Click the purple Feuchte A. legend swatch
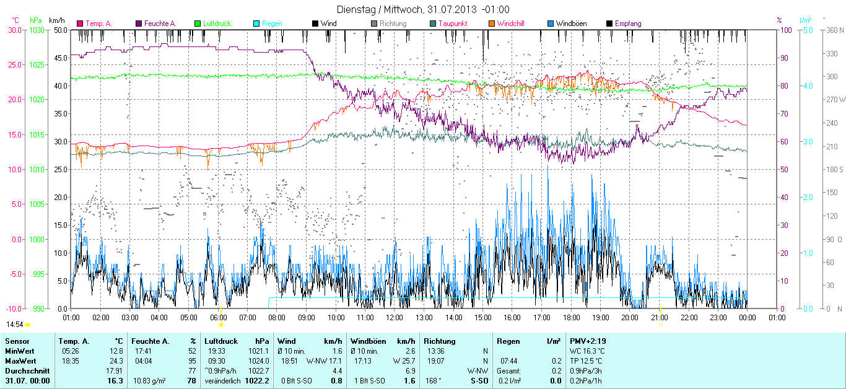846x389 pixels. pyautogui.click(x=139, y=24)
